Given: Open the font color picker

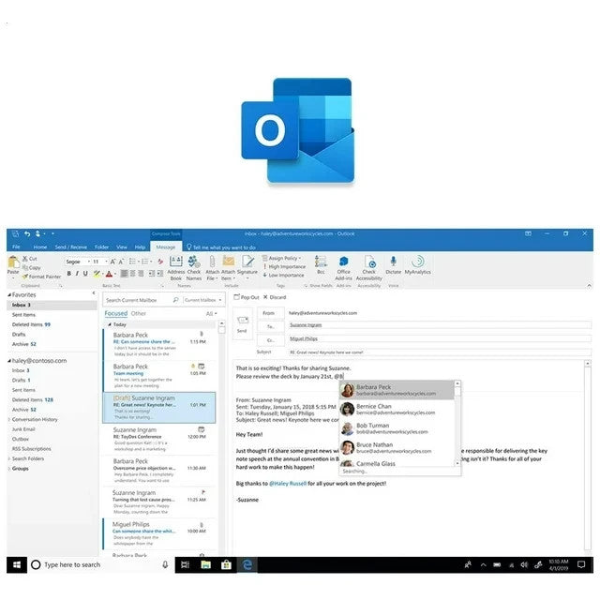Looking at the screenshot, I should pos(110,274).
